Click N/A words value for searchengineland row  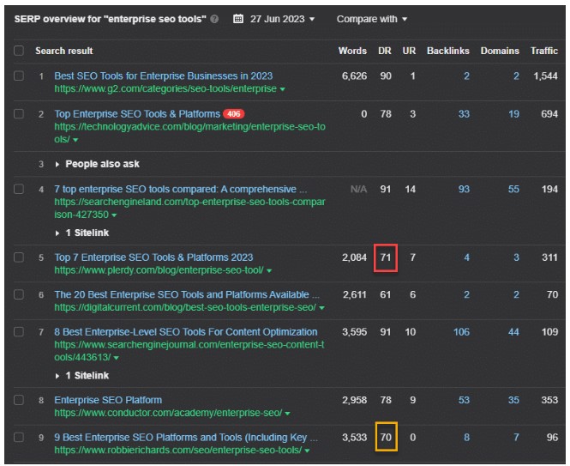(x=358, y=189)
